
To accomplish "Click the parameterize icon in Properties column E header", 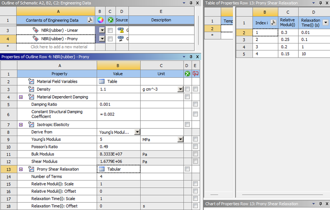I will coord(196,74).
